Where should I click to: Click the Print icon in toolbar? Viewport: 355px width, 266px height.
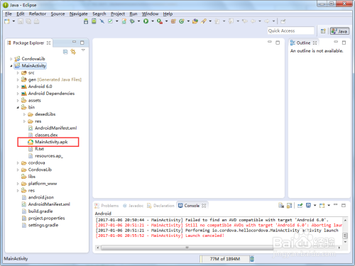point(36,21)
